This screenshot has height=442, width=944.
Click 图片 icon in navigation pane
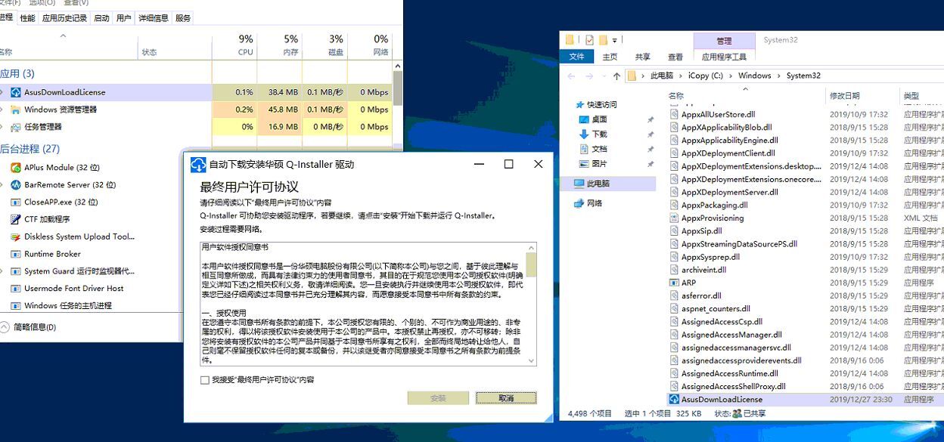coord(584,164)
